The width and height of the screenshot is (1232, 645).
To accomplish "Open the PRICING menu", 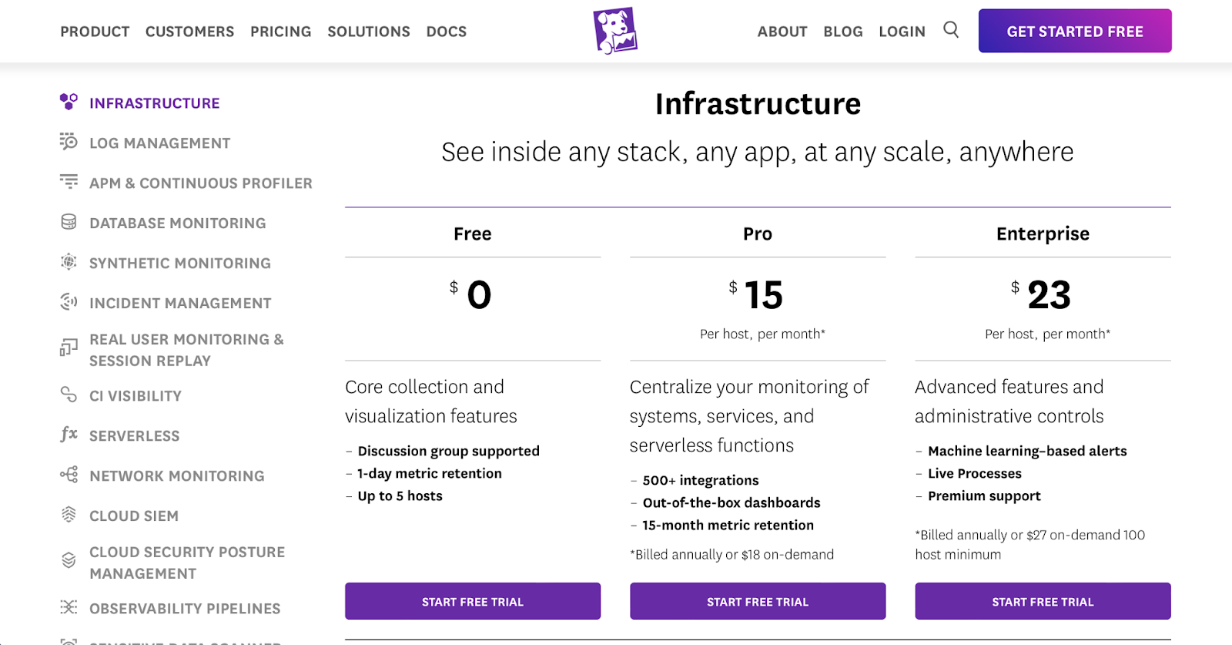I will click(x=280, y=32).
